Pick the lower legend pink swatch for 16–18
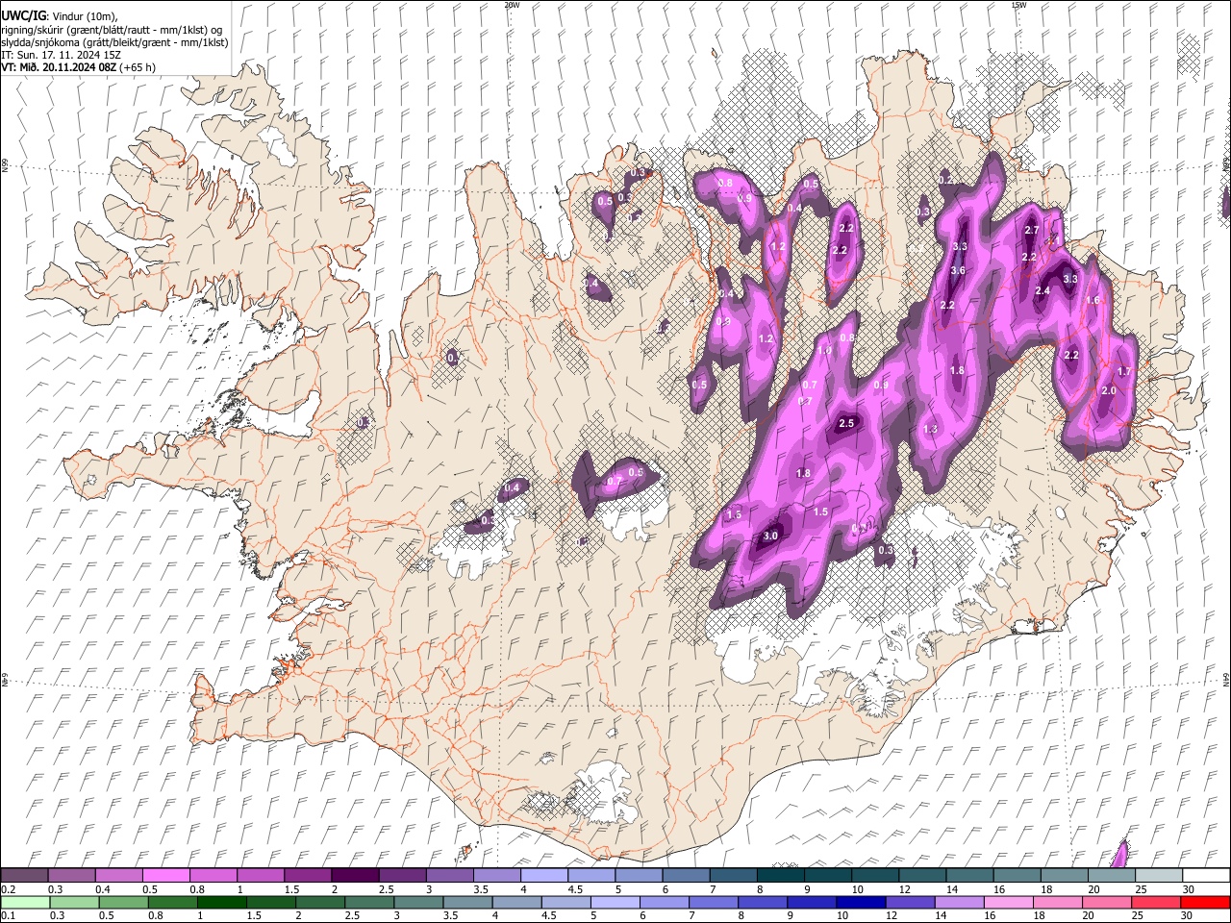The image size is (1231, 923). tap(1008, 902)
